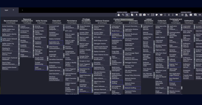Select the Protocol Tunneling technique
Image resolution: width=202 pixels, height=105 pixels.
[x=175, y=84]
